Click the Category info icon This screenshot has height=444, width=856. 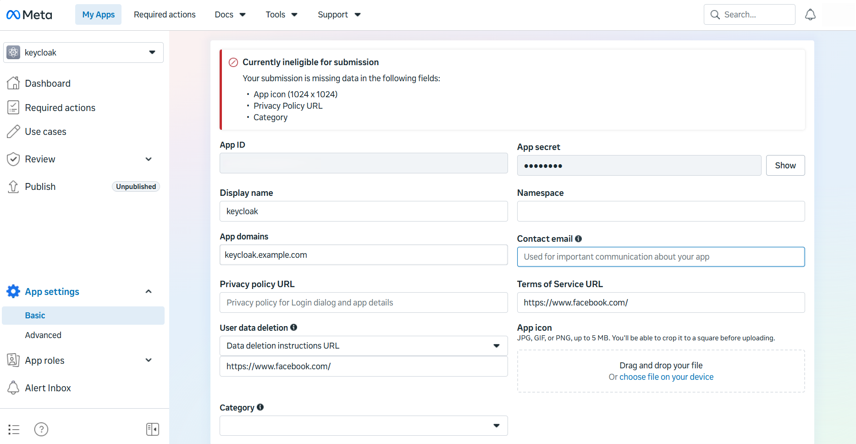coord(260,407)
